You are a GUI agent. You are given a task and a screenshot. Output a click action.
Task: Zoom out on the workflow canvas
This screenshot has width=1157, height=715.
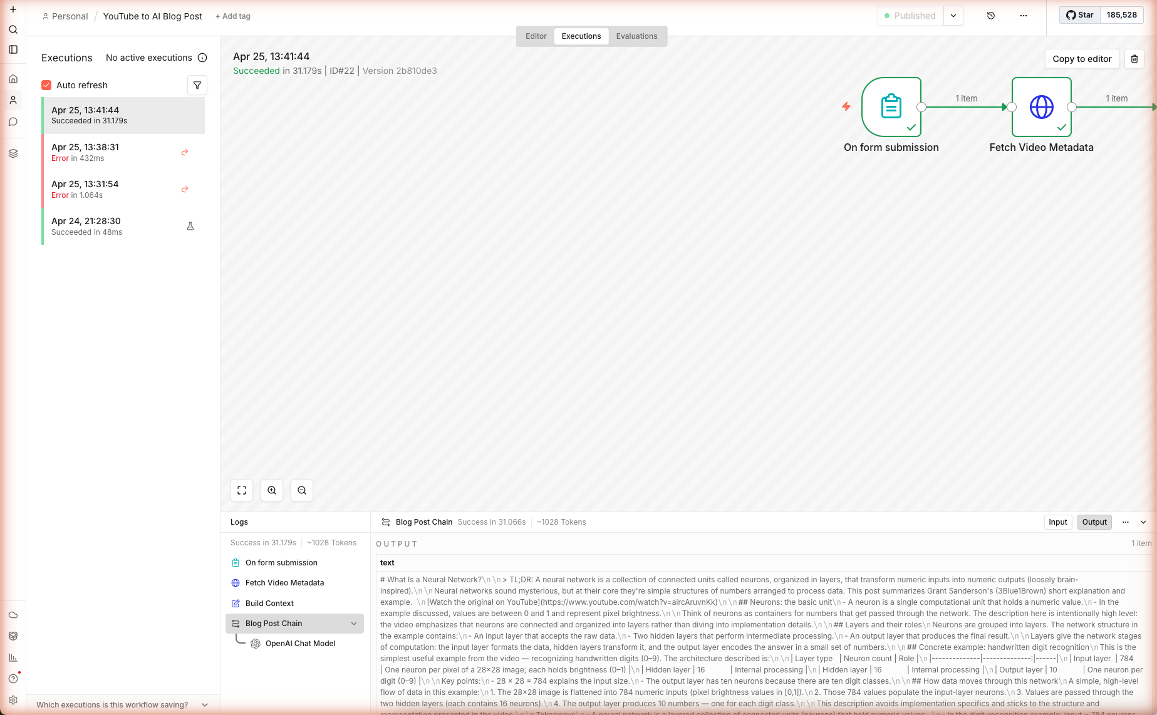pos(302,490)
